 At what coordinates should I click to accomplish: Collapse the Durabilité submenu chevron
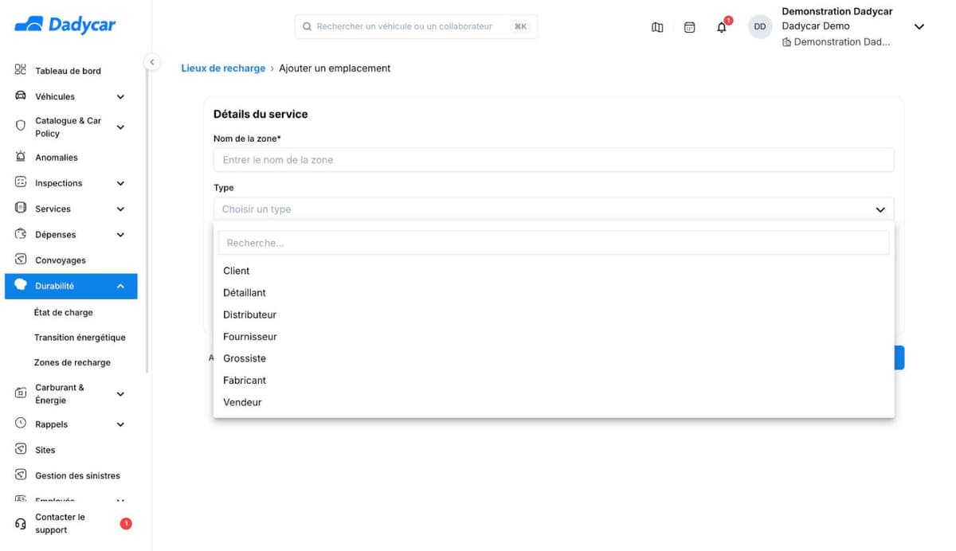120,286
